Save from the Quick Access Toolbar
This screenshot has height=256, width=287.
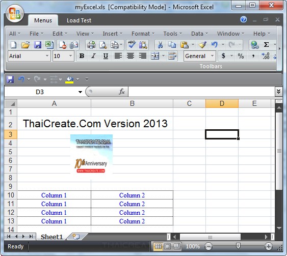click(10, 79)
